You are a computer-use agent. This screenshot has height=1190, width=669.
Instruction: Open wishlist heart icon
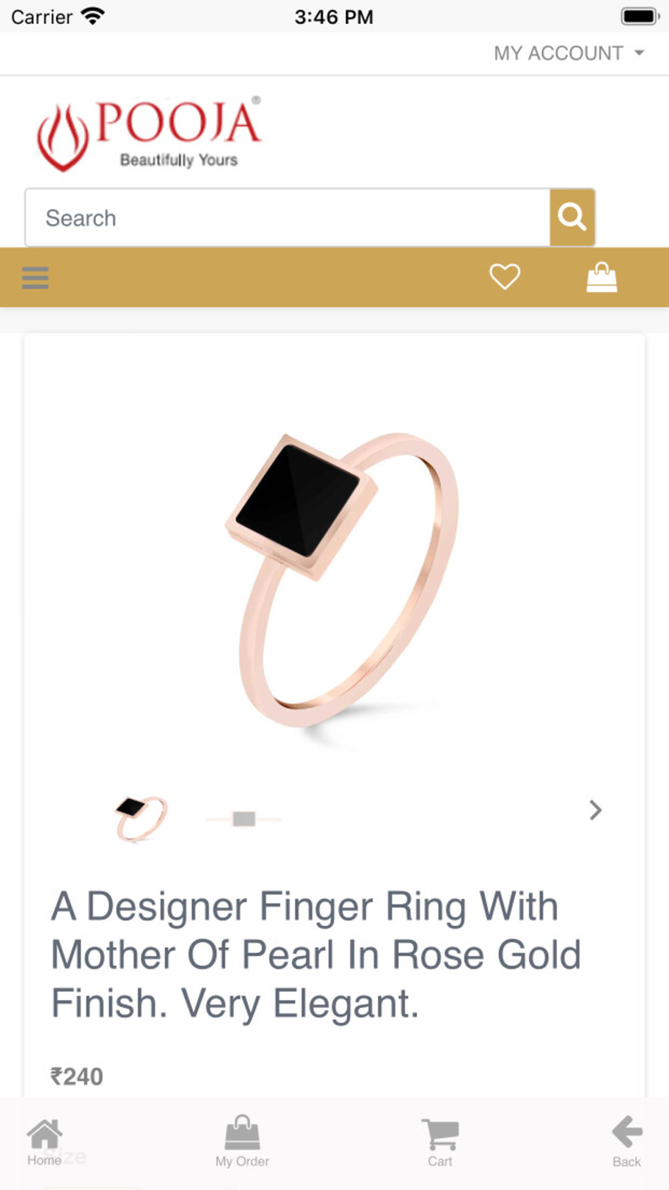coord(504,277)
